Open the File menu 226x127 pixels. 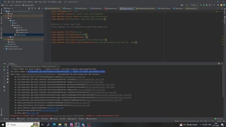[x=5, y=2]
